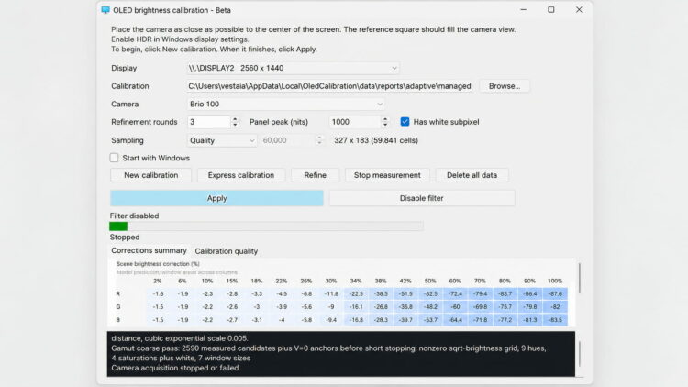Click the corrections table vertical scrollbar

[x=580, y=278]
